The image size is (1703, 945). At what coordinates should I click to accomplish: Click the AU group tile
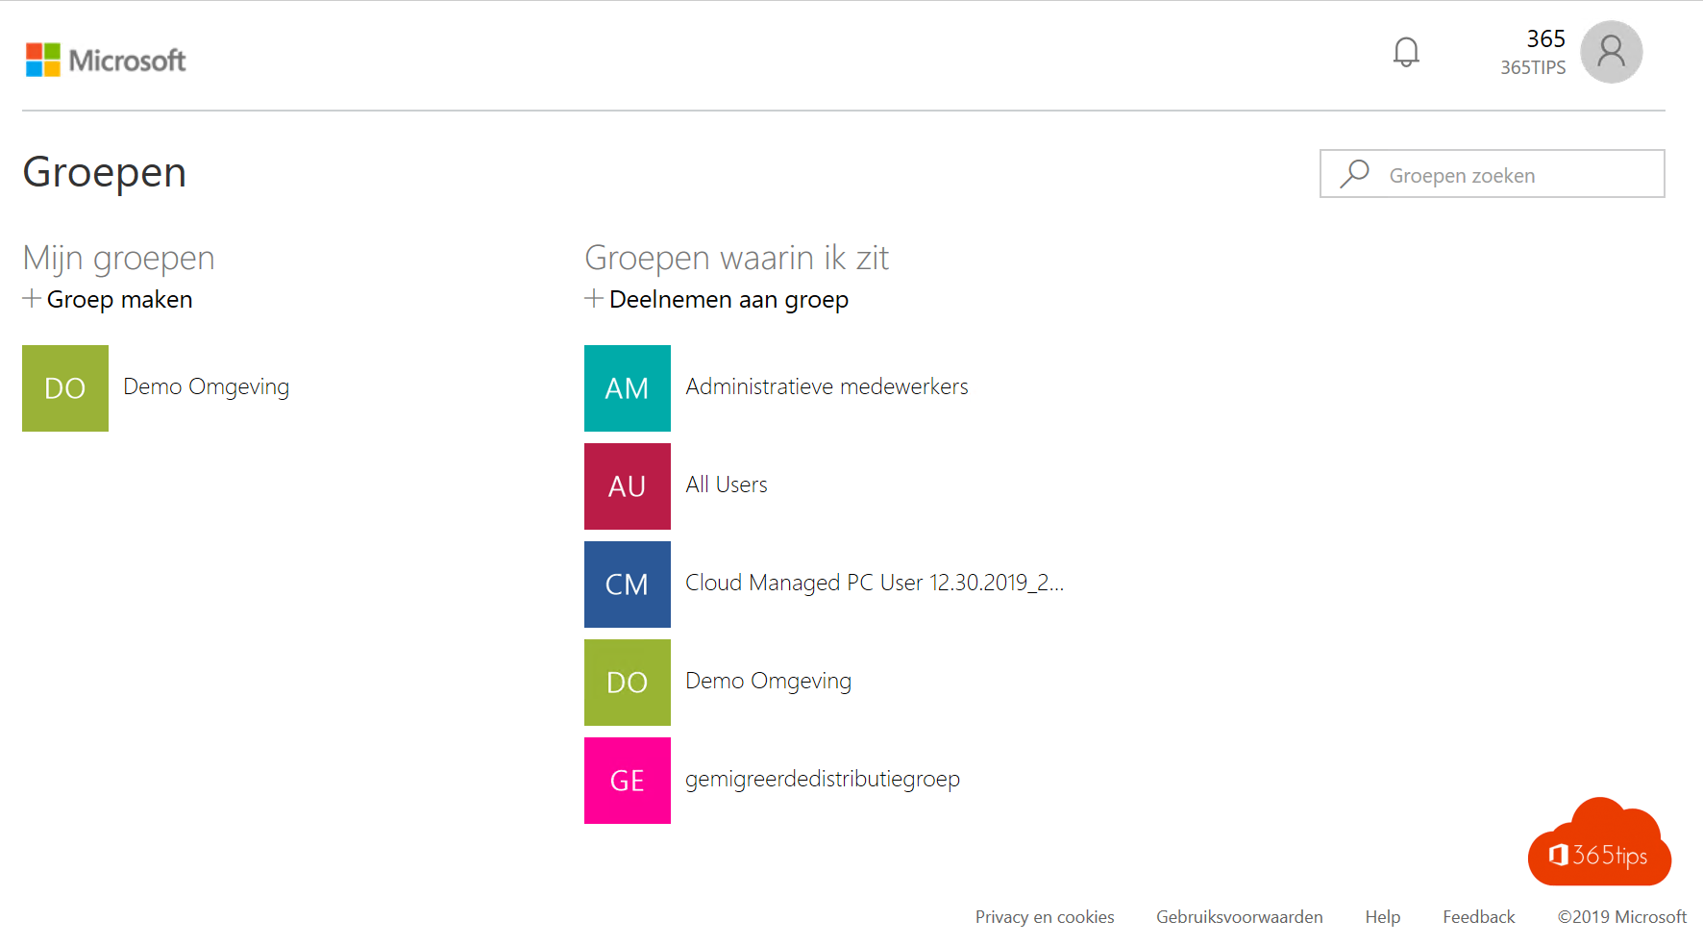click(x=628, y=486)
